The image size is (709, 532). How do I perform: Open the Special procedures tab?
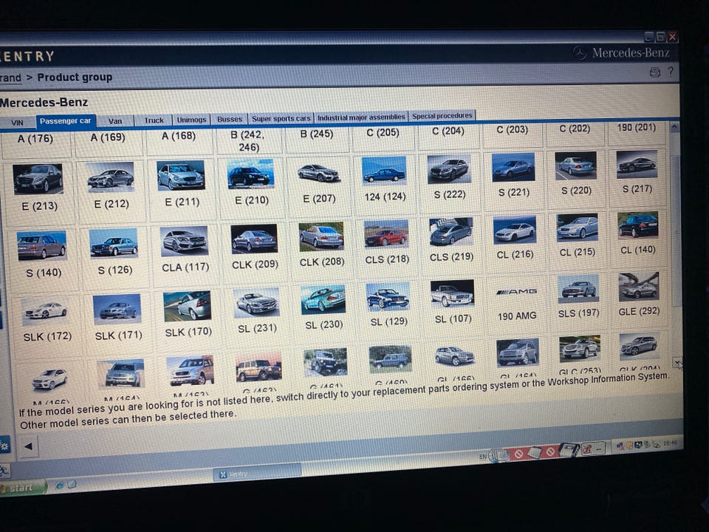click(442, 116)
